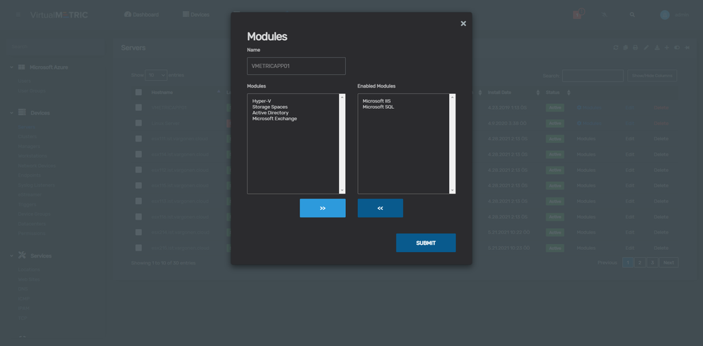Close the Modules dialog with the X

(x=463, y=23)
